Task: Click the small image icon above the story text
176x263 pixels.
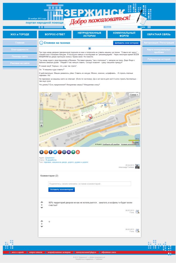Action: pyautogui.click(x=90, y=49)
